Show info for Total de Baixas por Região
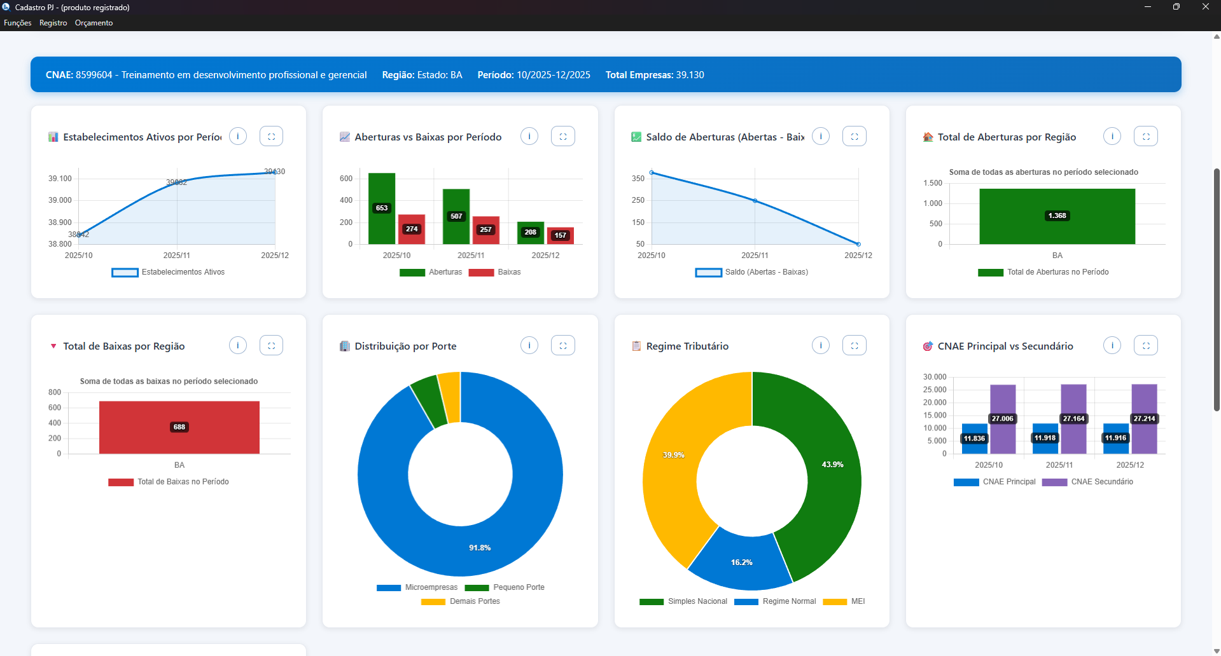 238,345
